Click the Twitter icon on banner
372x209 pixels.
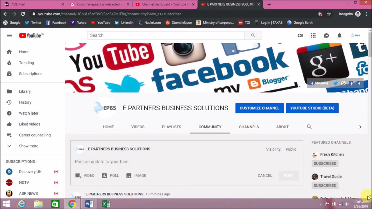(335, 83)
